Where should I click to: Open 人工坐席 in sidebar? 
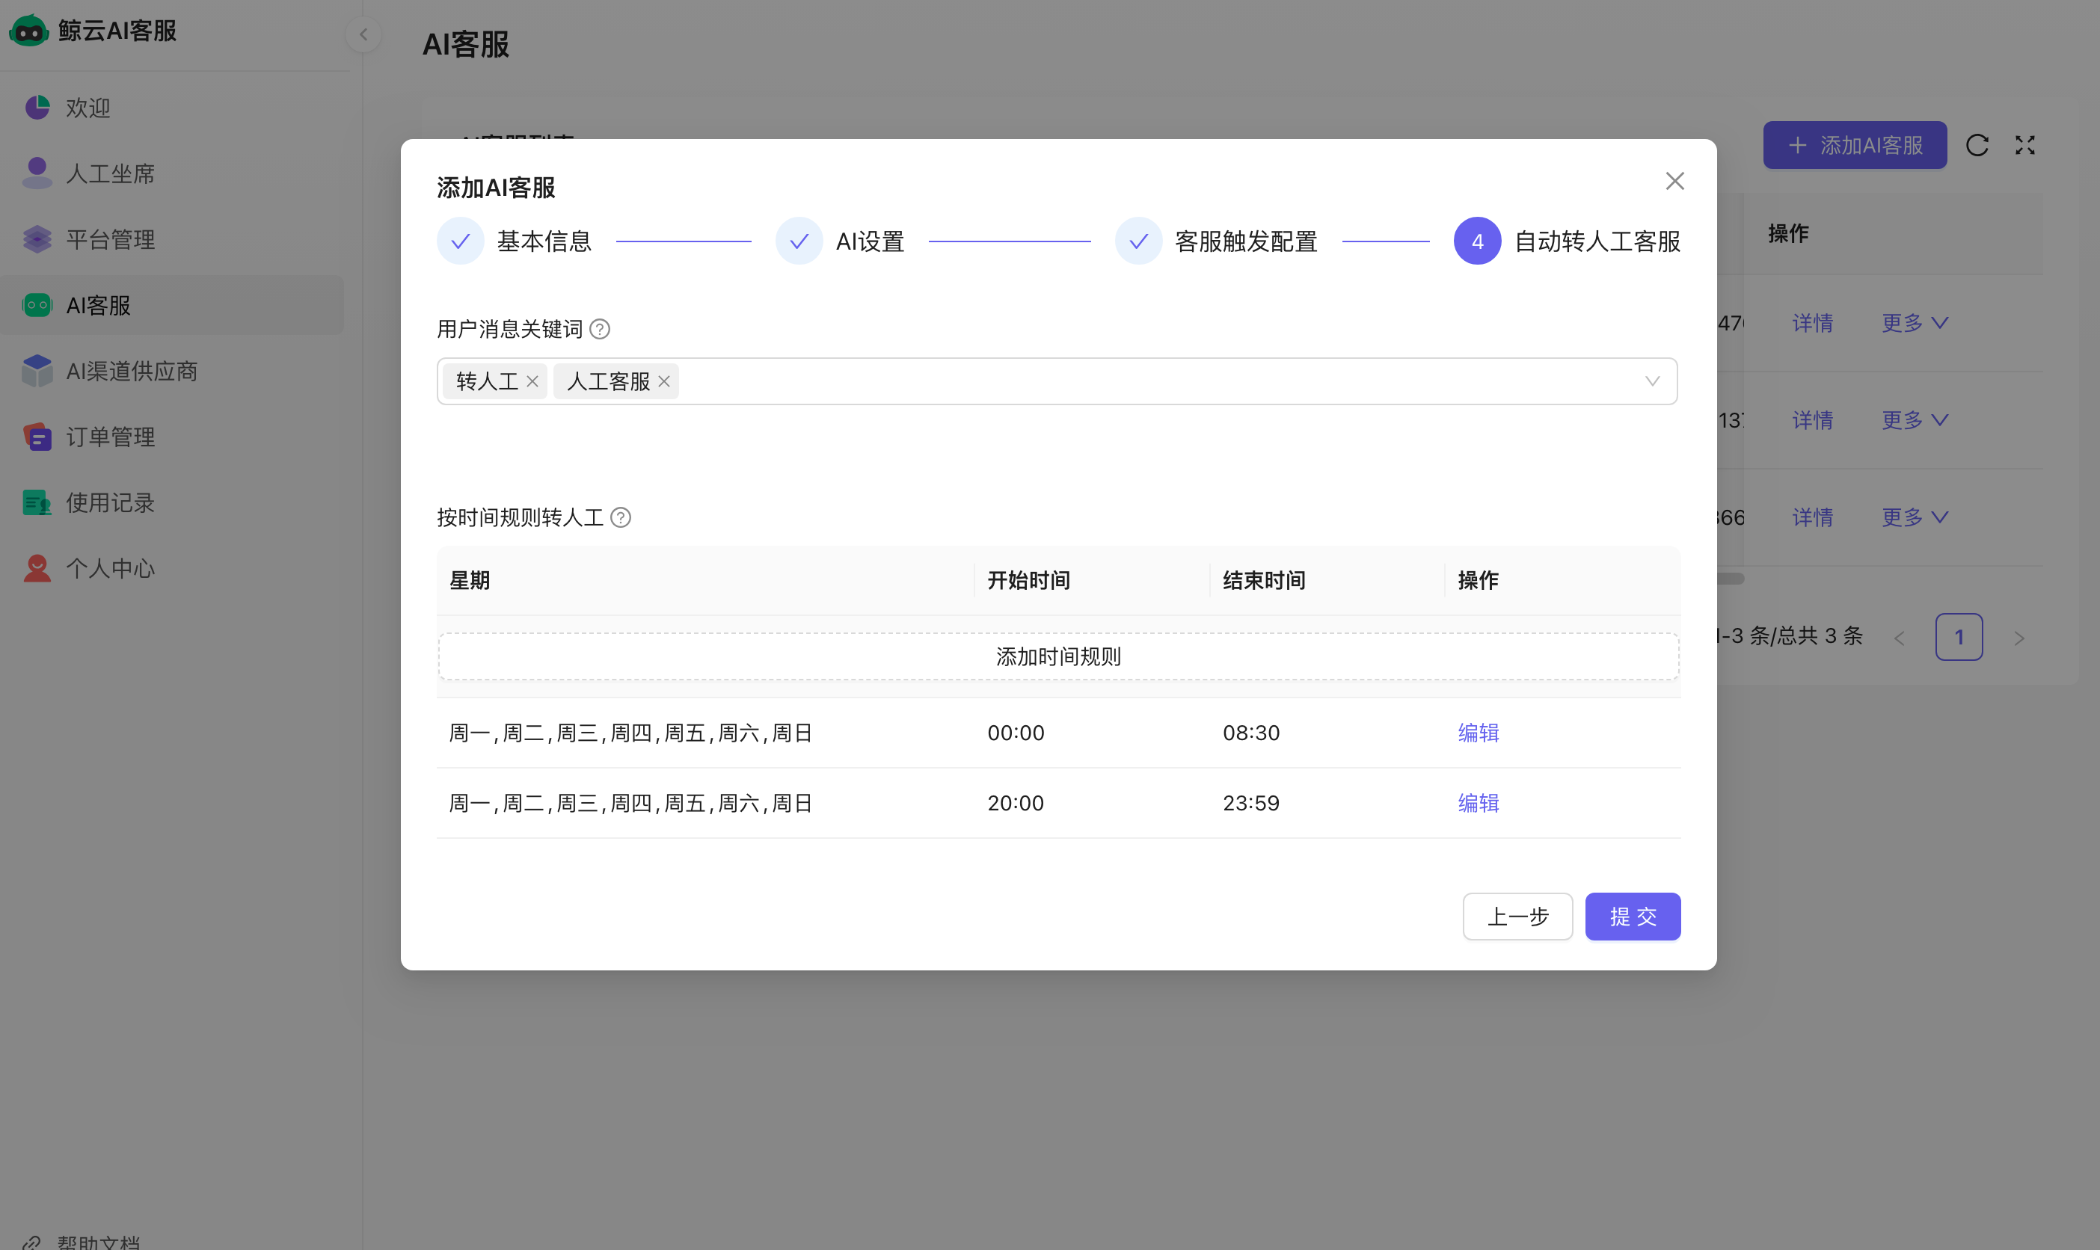tap(109, 173)
